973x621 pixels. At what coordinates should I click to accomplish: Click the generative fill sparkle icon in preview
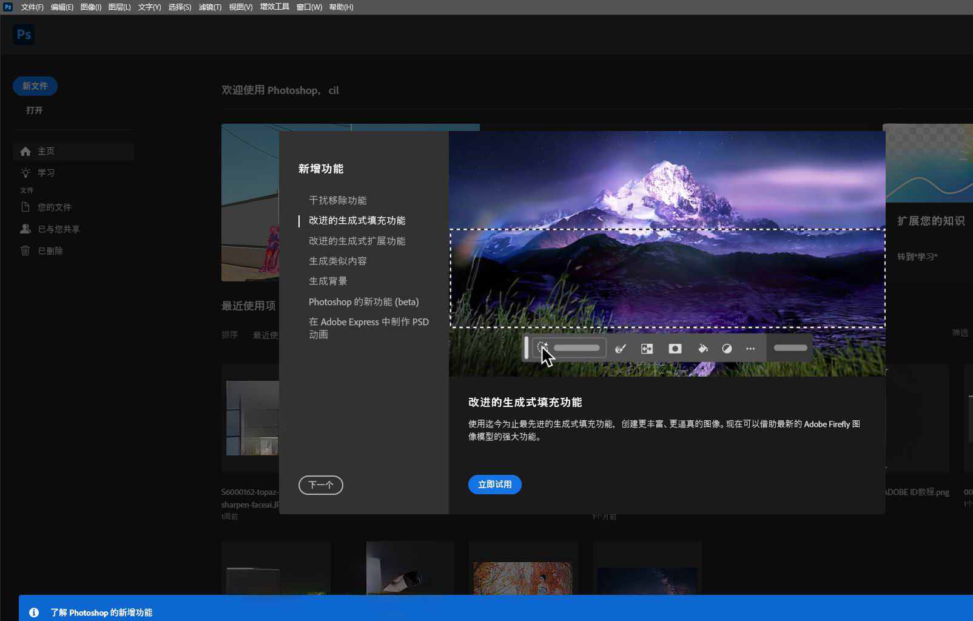[542, 348]
